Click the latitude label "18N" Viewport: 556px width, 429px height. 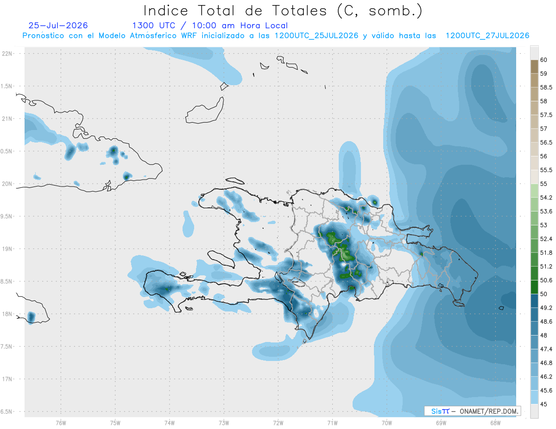7,314
